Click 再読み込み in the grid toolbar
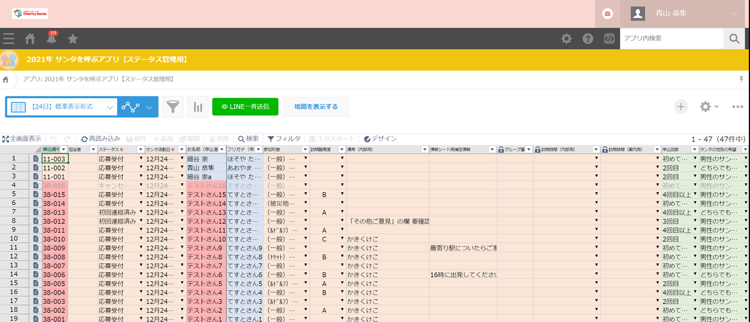 click(101, 139)
